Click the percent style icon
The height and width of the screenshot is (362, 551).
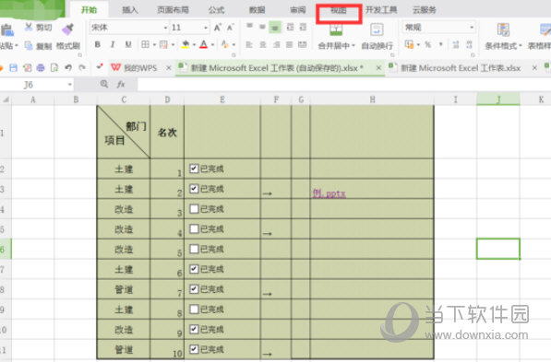pyautogui.click(x=427, y=44)
